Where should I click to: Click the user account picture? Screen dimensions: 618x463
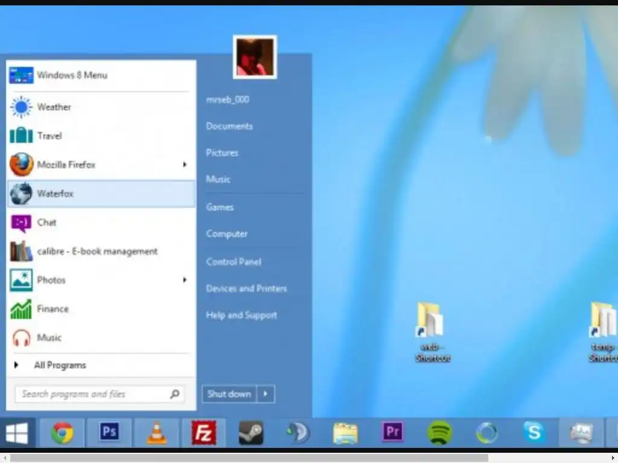pyautogui.click(x=255, y=57)
